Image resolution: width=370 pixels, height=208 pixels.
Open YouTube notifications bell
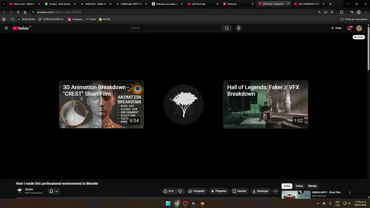tap(349, 28)
